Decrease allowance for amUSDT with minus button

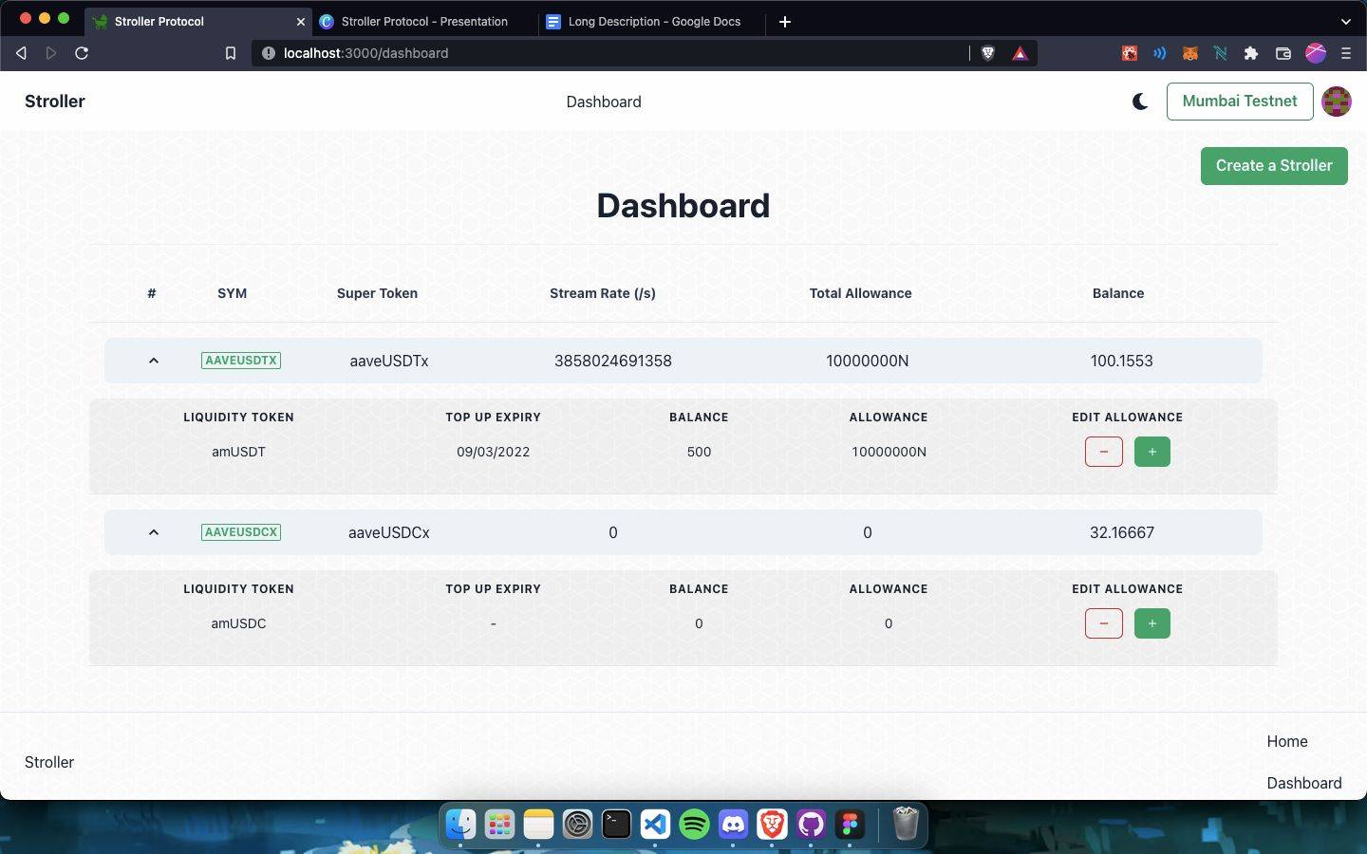1103,452
